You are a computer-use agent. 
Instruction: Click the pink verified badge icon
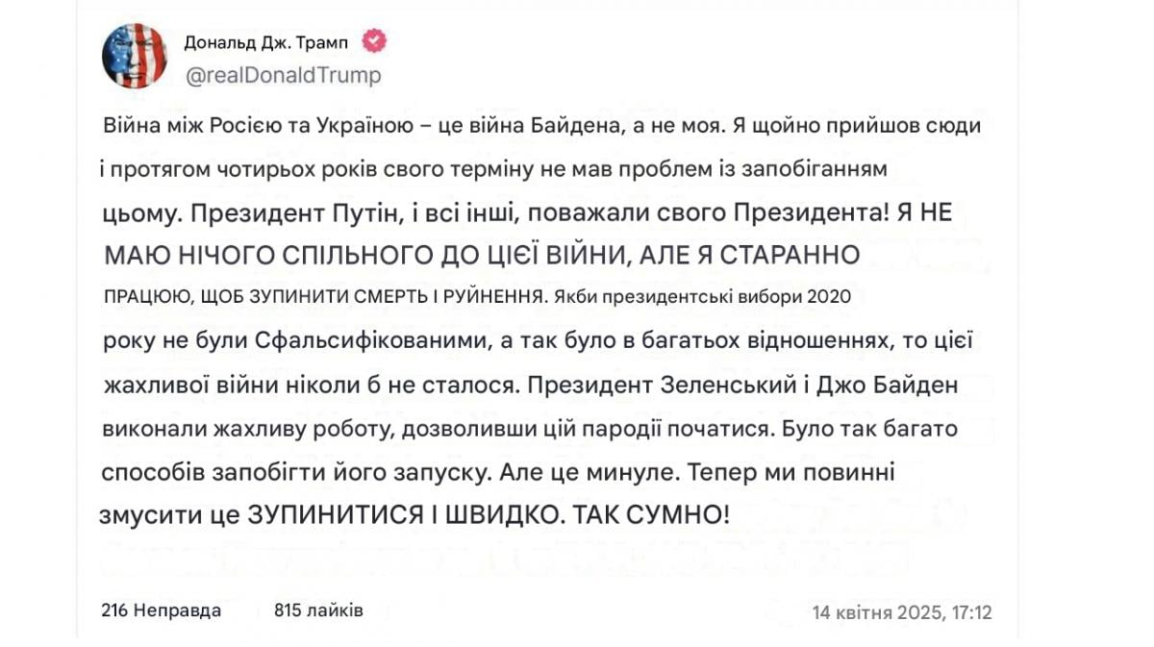coord(373,41)
